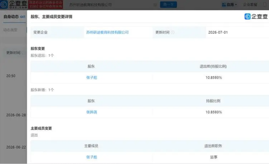
Task: Click the 监事 position cell
Action: tap(214, 157)
